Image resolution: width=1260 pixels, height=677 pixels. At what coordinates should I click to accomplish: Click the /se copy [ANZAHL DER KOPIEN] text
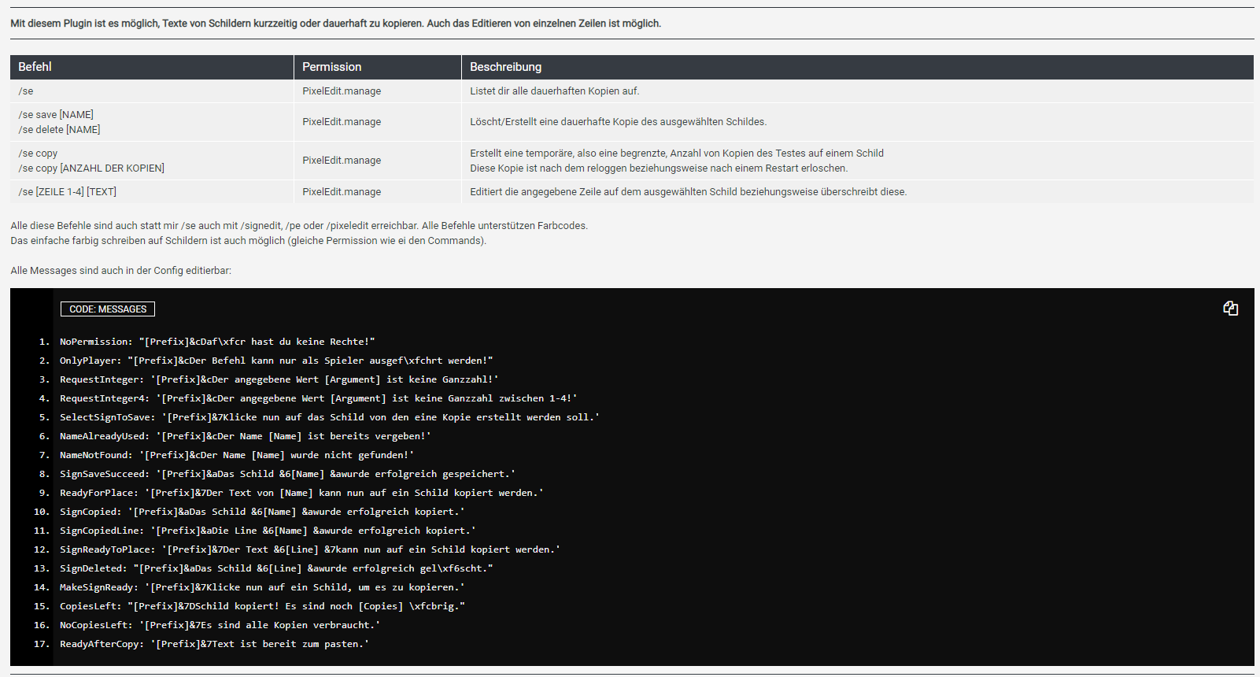click(x=91, y=168)
